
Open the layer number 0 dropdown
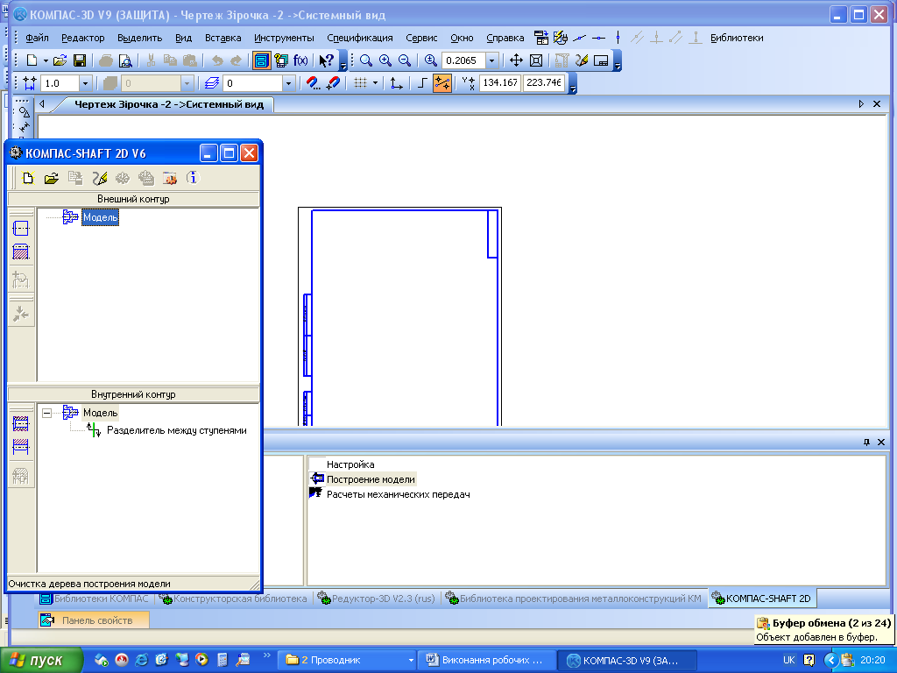click(288, 83)
